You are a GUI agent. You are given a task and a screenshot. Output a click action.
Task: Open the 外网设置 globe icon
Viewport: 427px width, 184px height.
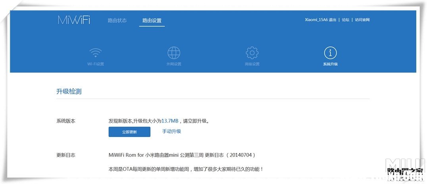pos(174,53)
